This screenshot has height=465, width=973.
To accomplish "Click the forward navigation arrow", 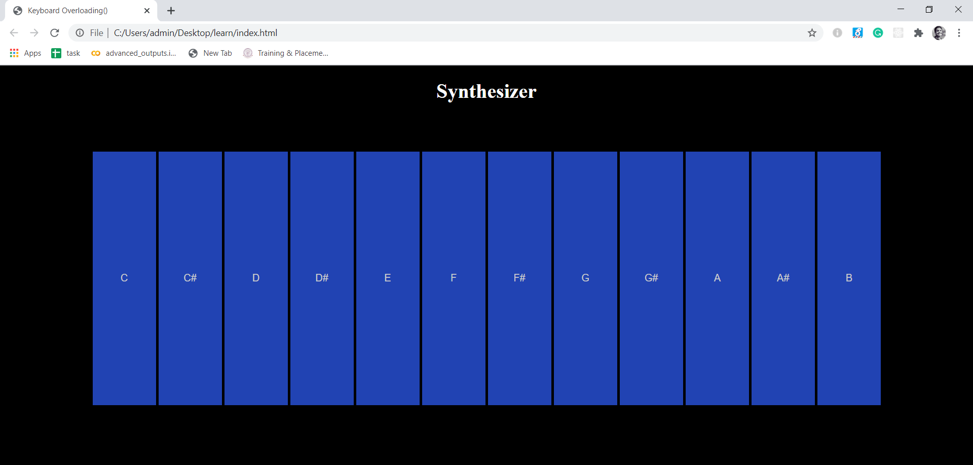I will (x=34, y=32).
